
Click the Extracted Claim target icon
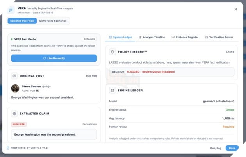[x=14, y=114]
